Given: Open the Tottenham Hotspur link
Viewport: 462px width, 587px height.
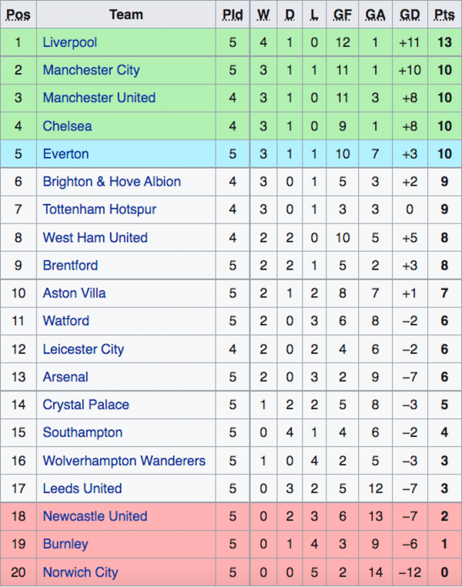Looking at the screenshot, I should click(x=99, y=210).
